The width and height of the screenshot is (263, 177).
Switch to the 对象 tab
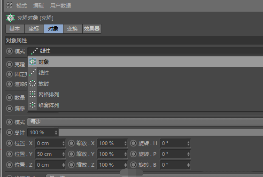click(x=54, y=29)
